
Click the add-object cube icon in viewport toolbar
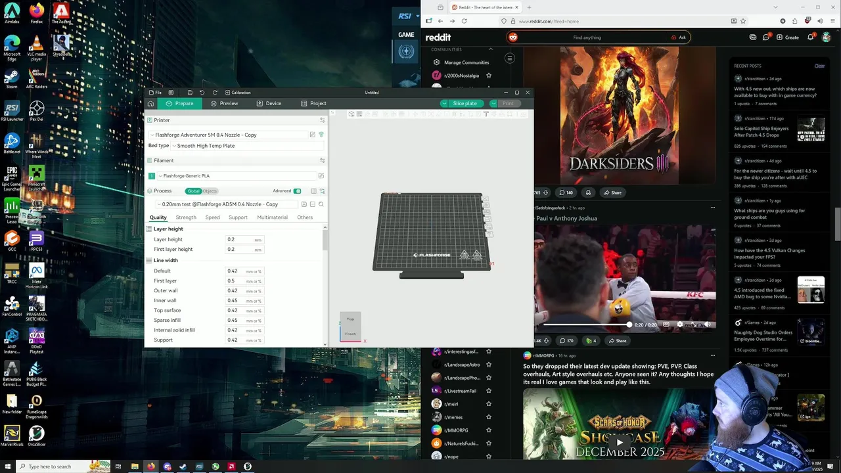pos(352,114)
